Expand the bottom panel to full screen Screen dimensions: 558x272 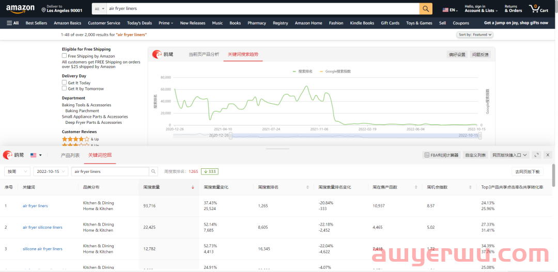pos(537,155)
